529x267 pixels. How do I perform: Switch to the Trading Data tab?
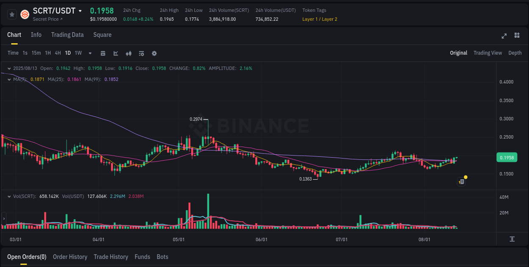[67, 35]
